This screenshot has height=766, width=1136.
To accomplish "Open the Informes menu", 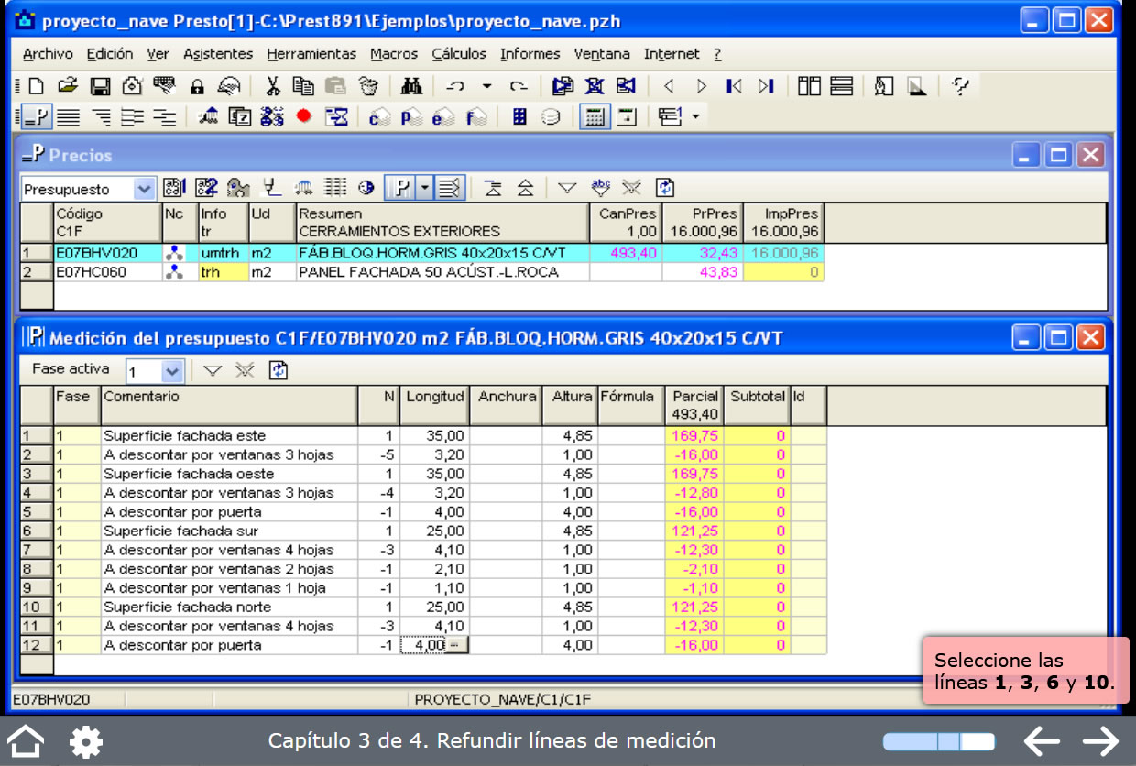I will tap(530, 54).
